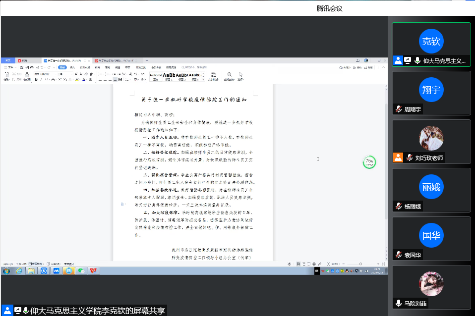The width and height of the screenshot is (475, 316).
Task: Click the Select tool cursor icon
Action: 241,75
